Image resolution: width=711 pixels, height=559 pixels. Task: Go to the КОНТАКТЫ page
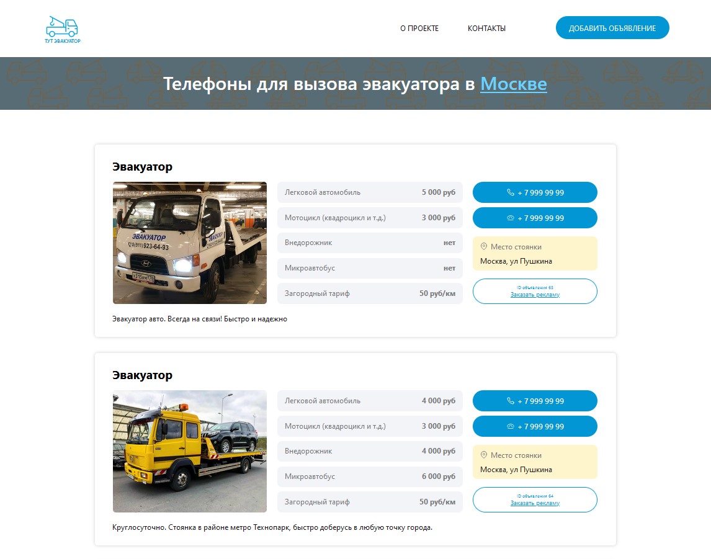tap(486, 28)
